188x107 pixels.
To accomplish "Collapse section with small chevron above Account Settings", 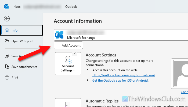I will [x=75, y=53].
